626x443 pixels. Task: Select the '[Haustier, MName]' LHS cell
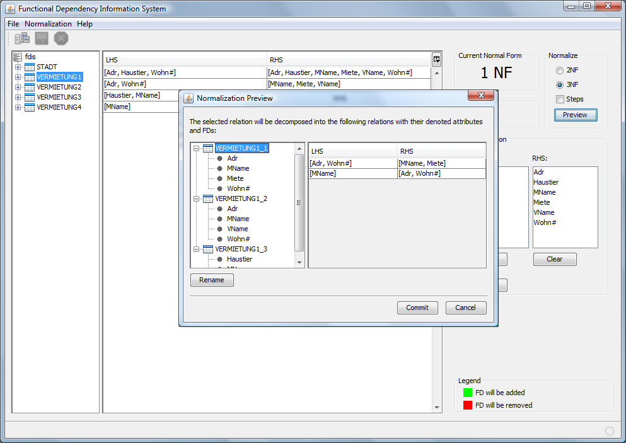(x=141, y=95)
